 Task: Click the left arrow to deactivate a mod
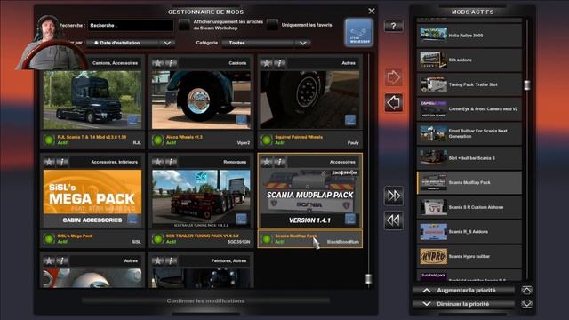click(x=393, y=103)
